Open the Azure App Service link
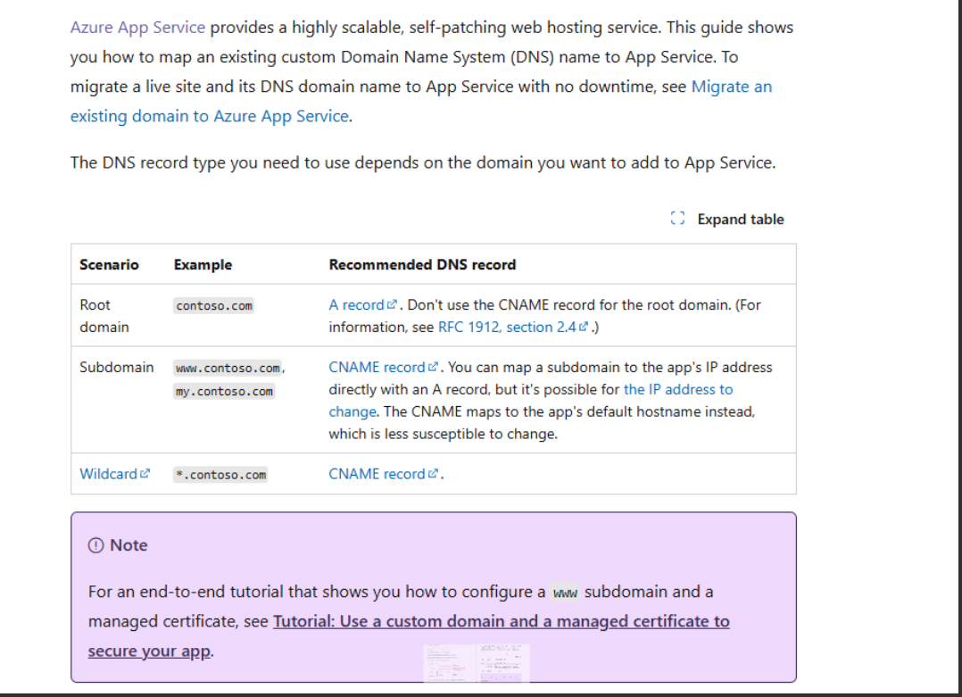Screen dimensions: 962x697 pos(137,28)
